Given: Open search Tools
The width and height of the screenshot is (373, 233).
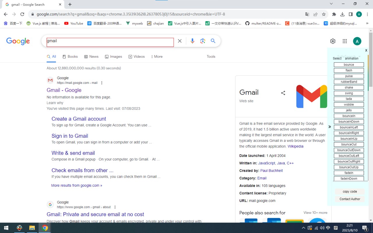Looking at the screenshot, I should pyautogui.click(x=211, y=57).
